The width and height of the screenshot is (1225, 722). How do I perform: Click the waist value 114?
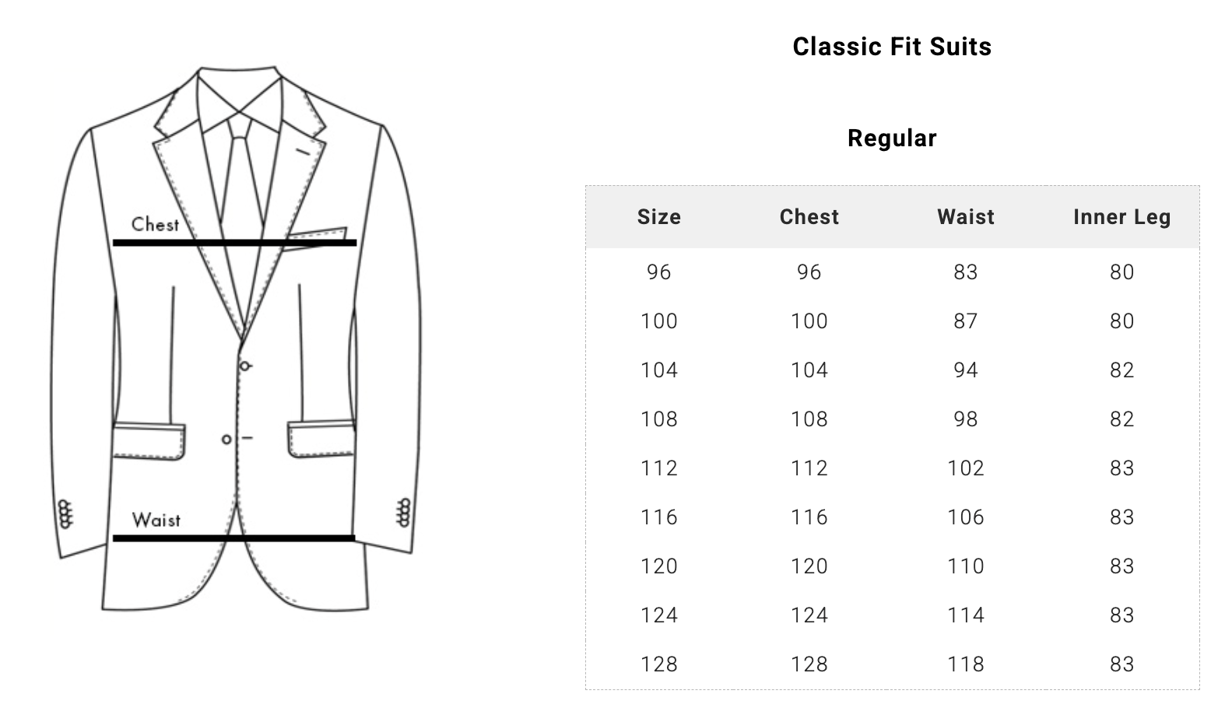[x=966, y=615]
